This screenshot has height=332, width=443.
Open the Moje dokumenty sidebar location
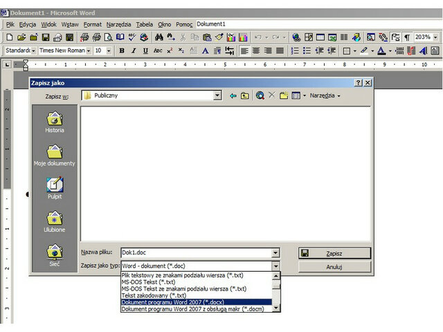(55, 155)
